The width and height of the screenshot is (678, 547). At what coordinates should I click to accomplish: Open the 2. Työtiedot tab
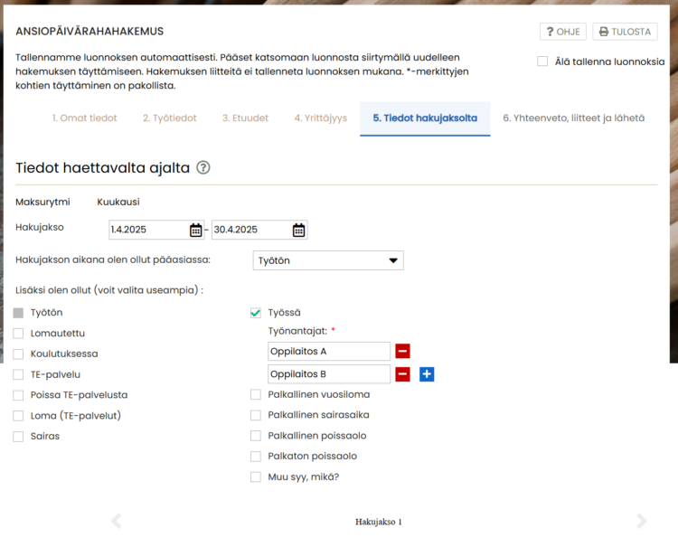(170, 118)
